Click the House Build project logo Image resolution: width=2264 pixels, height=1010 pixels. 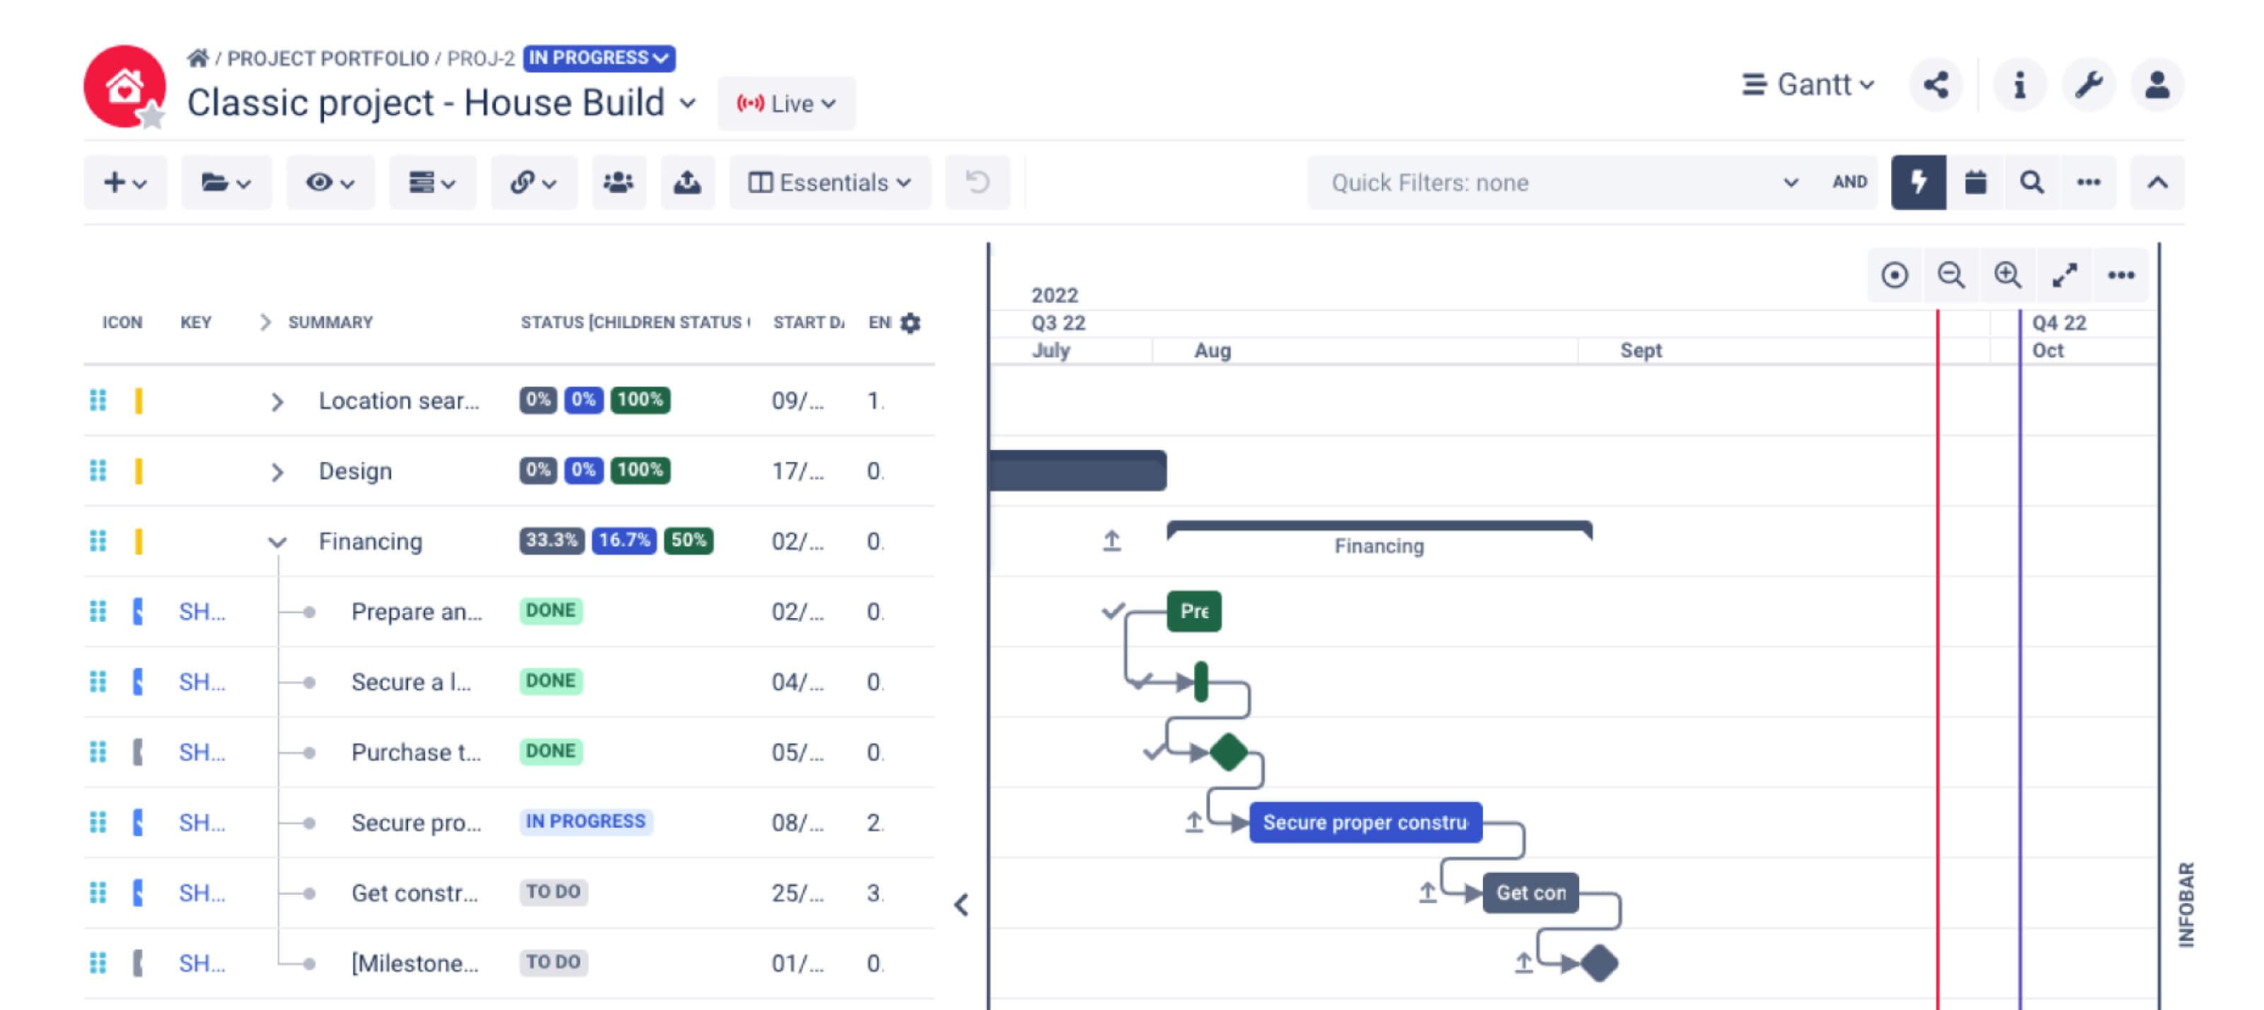(124, 86)
